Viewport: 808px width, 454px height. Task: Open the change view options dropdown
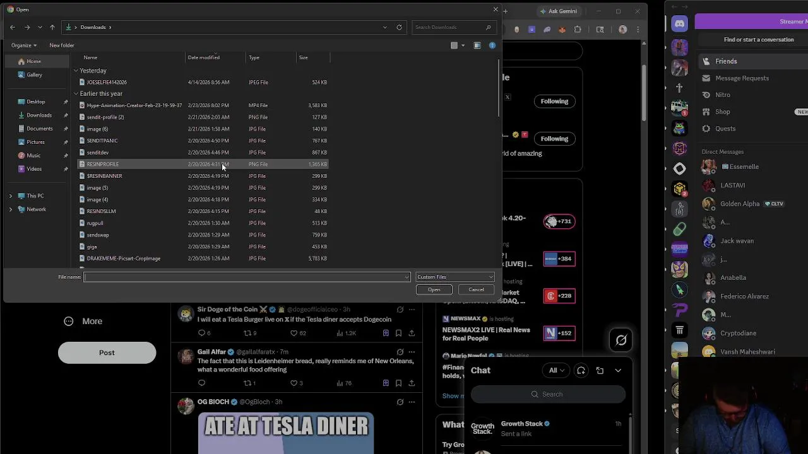463,45
